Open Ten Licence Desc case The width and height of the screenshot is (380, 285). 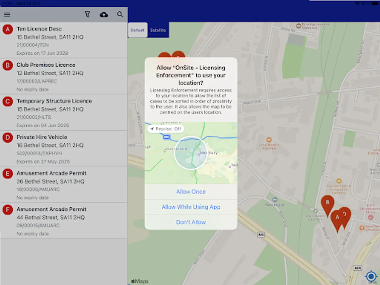point(64,40)
